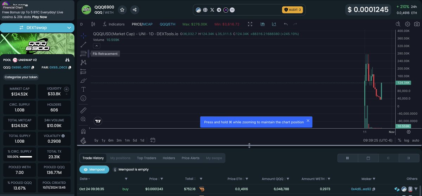Image resolution: width=422 pixels, height=196 pixels.
Task: Click Categorize your token button
Action: [x=21, y=77]
